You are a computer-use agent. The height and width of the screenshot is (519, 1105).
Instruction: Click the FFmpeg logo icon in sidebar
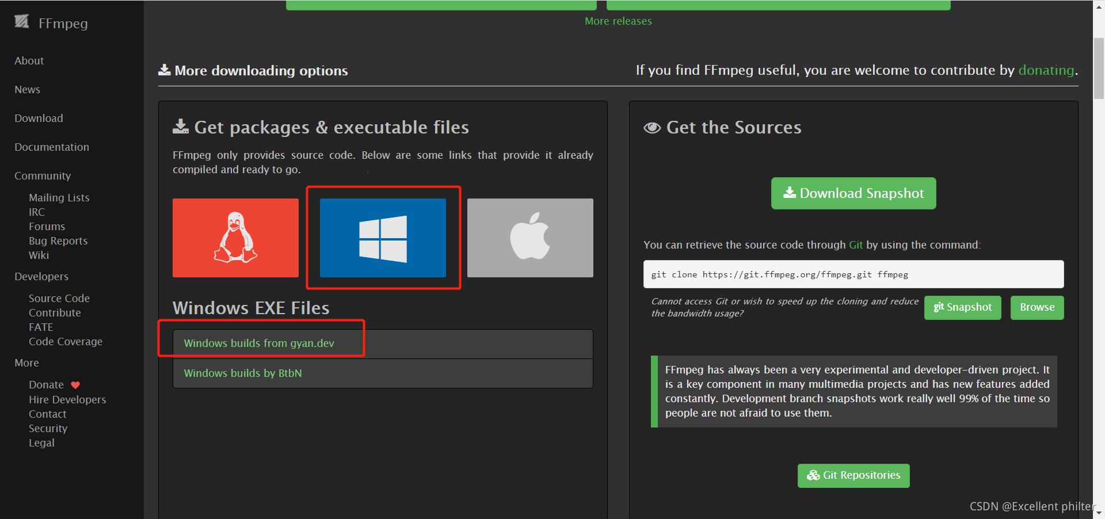(22, 22)
